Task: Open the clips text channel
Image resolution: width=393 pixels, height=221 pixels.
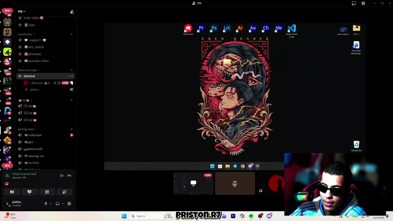Action: pos(45,25)
